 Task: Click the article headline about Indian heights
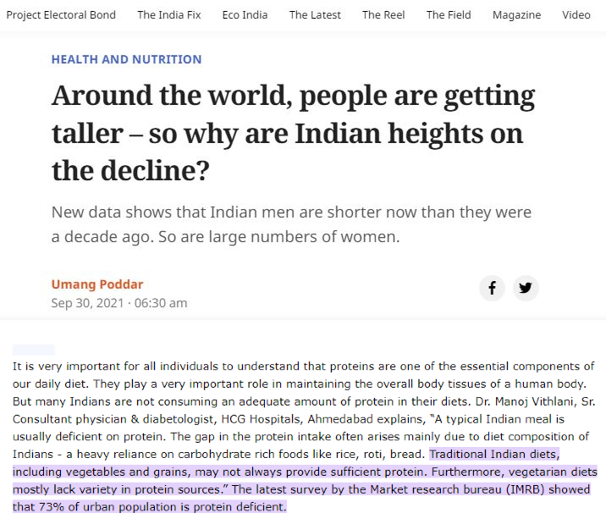[294, 133]
